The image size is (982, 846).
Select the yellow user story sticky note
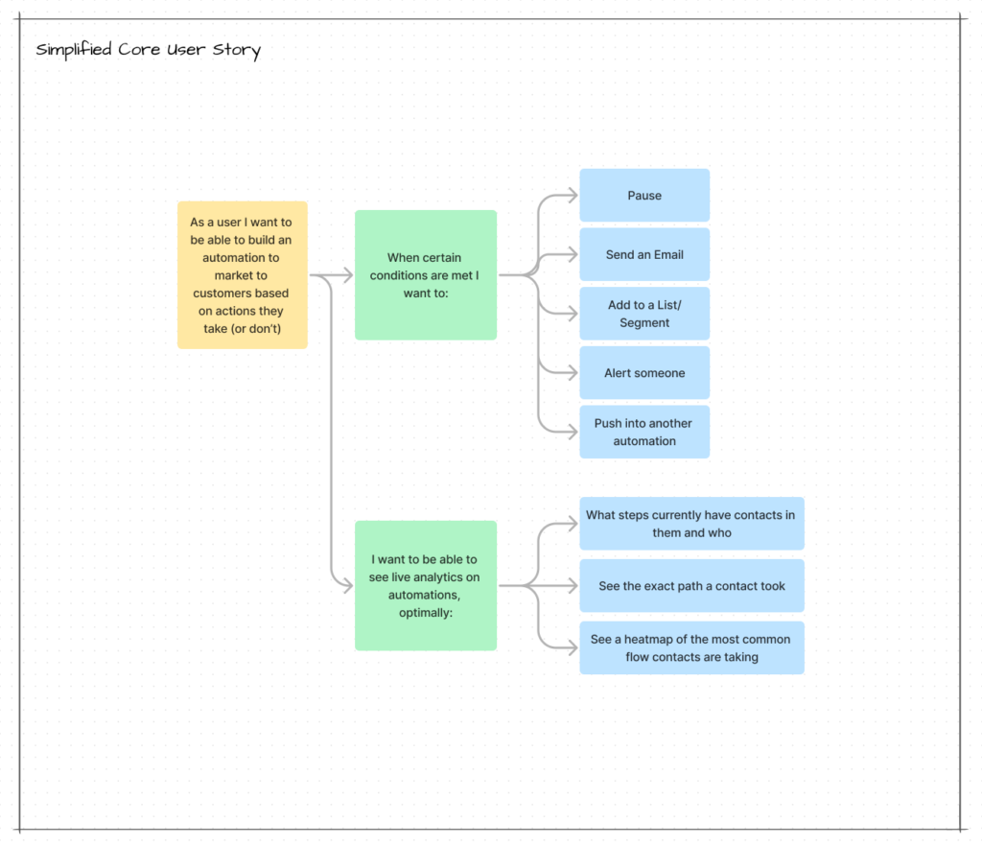(x=242, y=275)
